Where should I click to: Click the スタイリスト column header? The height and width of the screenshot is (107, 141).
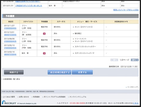point(28,21)
